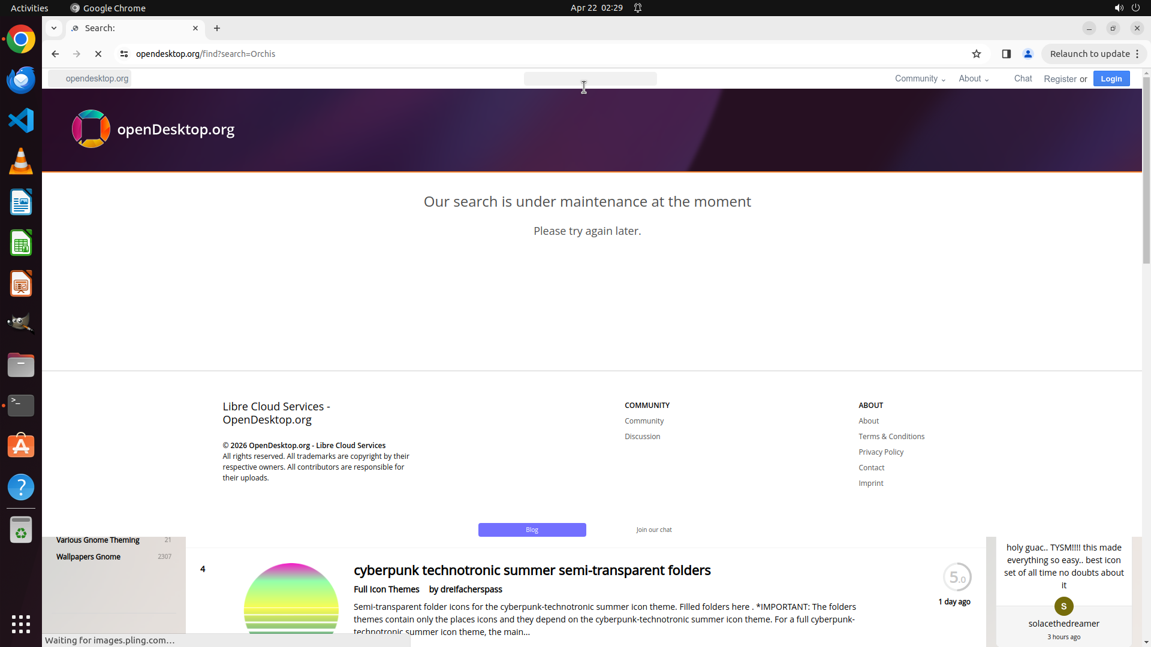The height and width of the screenshot is (647, 1151).
Task: Click the cyberpunk technotronic icon thumbnail
Action: pos(291,599)
